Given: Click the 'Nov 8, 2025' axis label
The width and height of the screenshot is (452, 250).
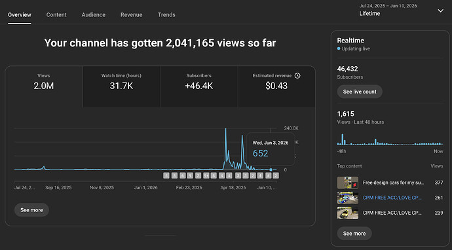Looking at the screenshot, I should coord(102,187).
